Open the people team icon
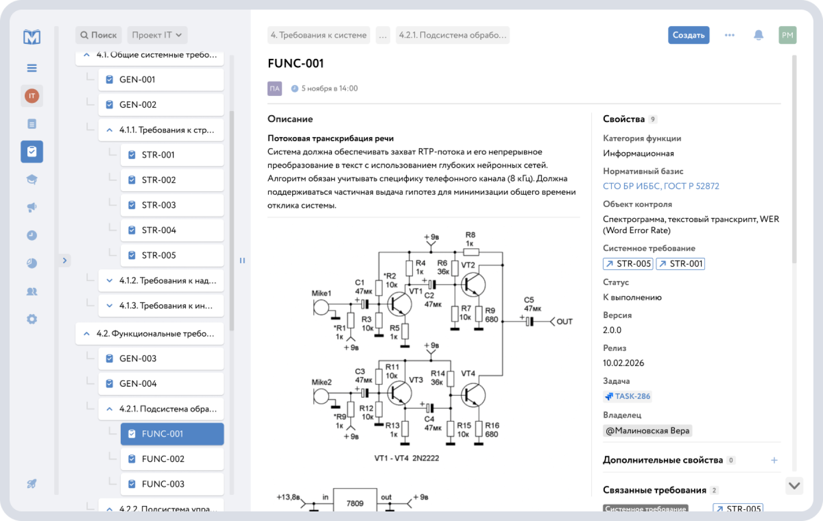 point(32,291)
